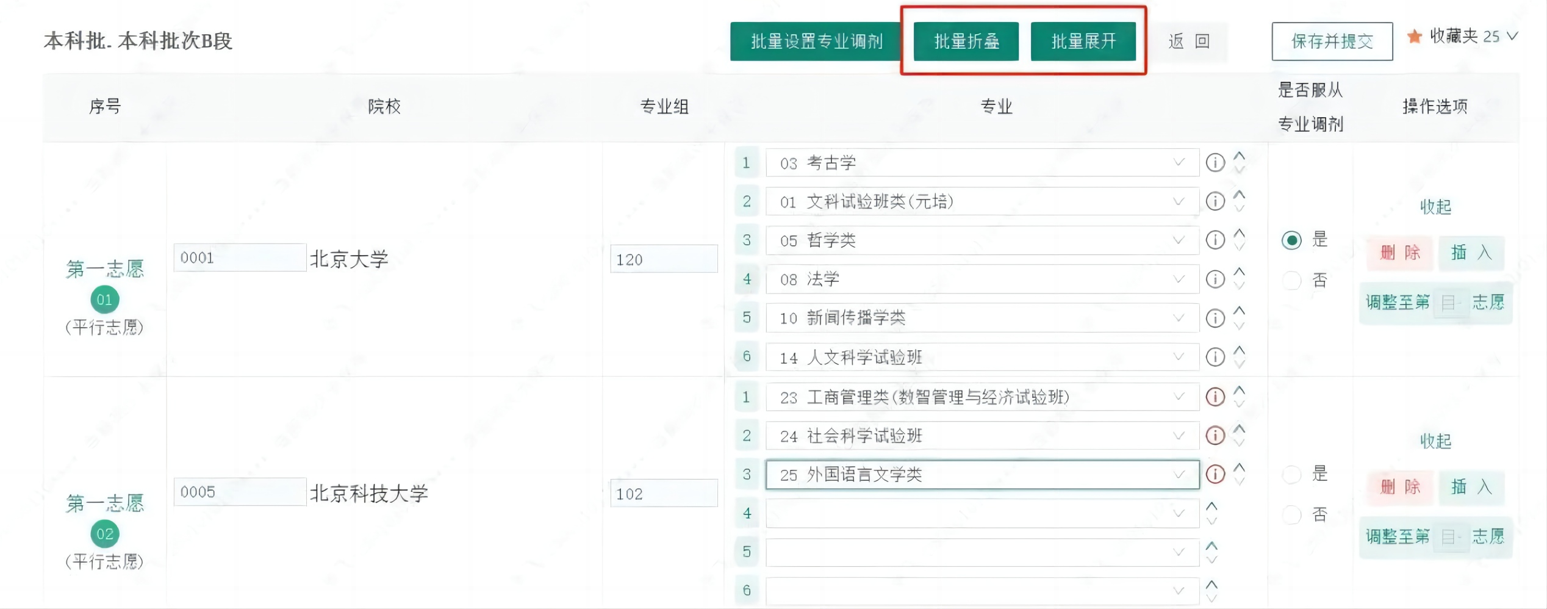The width and height of the screenshot is (1547, 609).
Task: Click the green 01 choice badge
Action: 105,300
